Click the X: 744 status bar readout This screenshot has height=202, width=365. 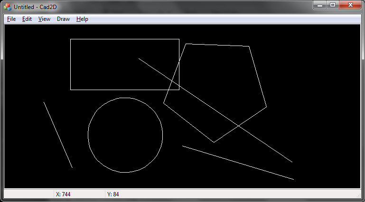[x=63, y=194]
